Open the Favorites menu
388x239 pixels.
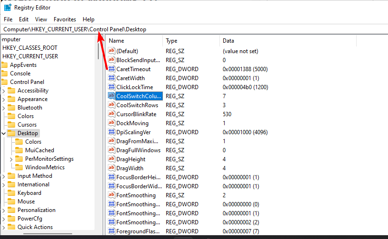[65, 19]
